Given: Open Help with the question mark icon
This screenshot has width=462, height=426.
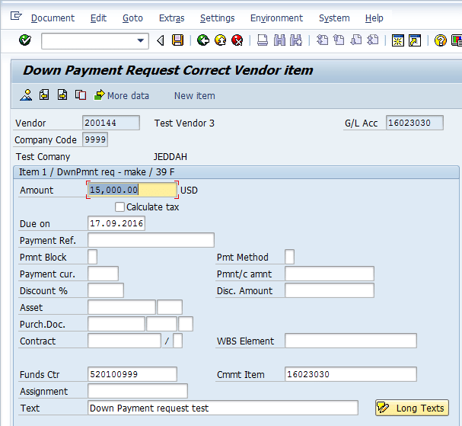Looking at the screenshot, I should click(x=440, y=40).
